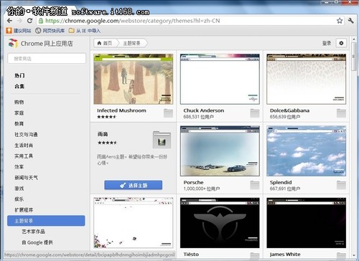359x261 pixels.
Task: Open the Porsche theme thumbnail
Action: coord(220,151)
